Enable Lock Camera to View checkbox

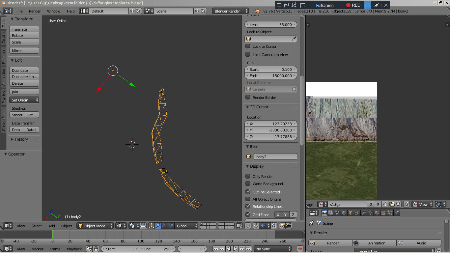point(248,55)
